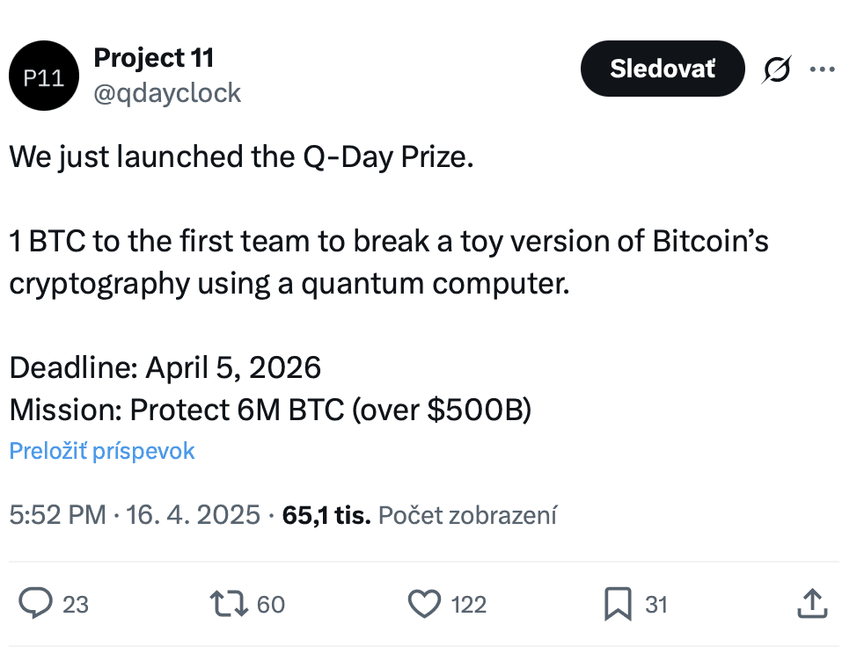Click the reply count 23

pyautogui.click(x=76, y=605)
